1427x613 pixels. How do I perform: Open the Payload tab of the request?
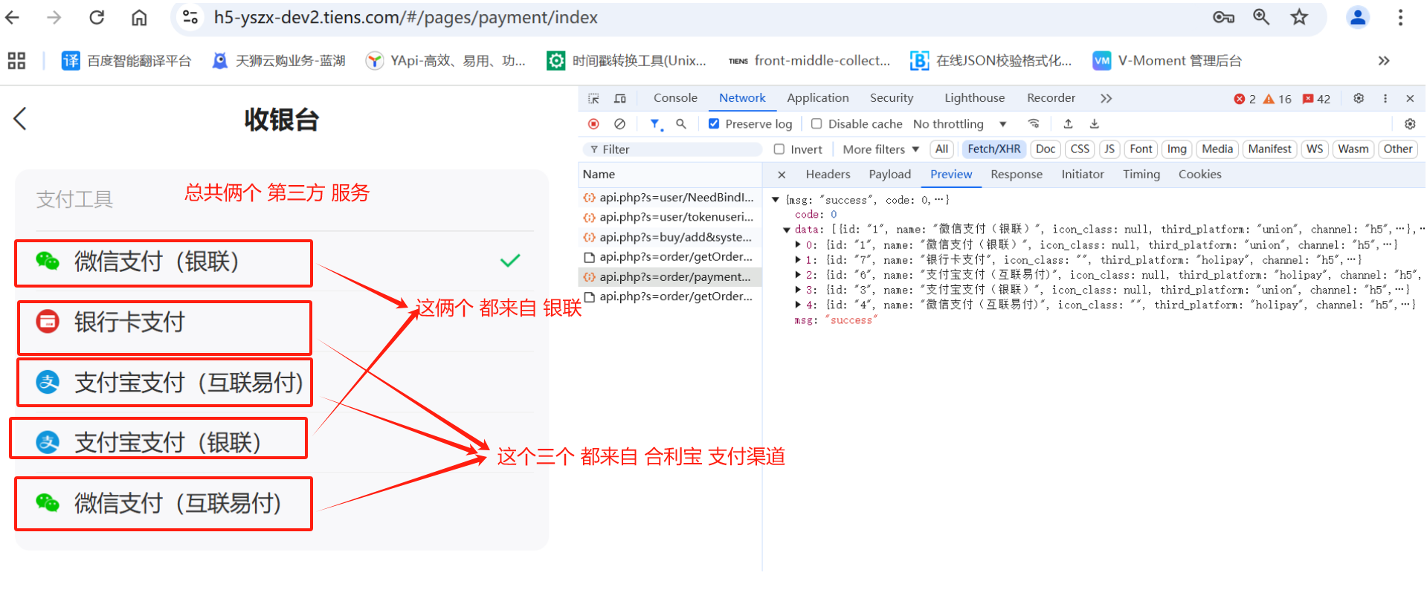tap(890, 175)
